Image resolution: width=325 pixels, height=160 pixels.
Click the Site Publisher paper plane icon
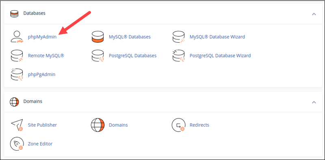pyautogui.click(x=17, y=125)
